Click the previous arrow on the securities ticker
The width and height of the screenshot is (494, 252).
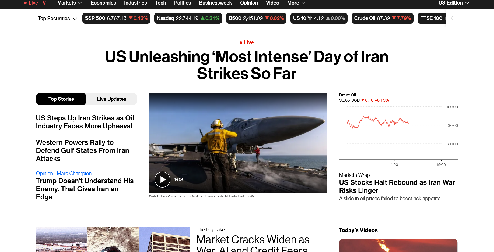tap(452, 18)
